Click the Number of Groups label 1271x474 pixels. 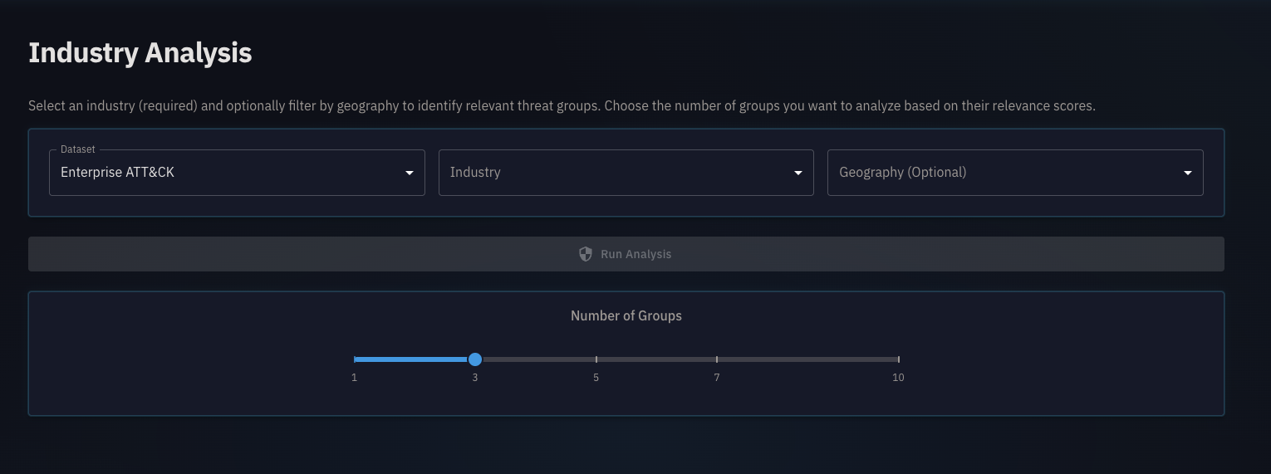pos(626,315)
